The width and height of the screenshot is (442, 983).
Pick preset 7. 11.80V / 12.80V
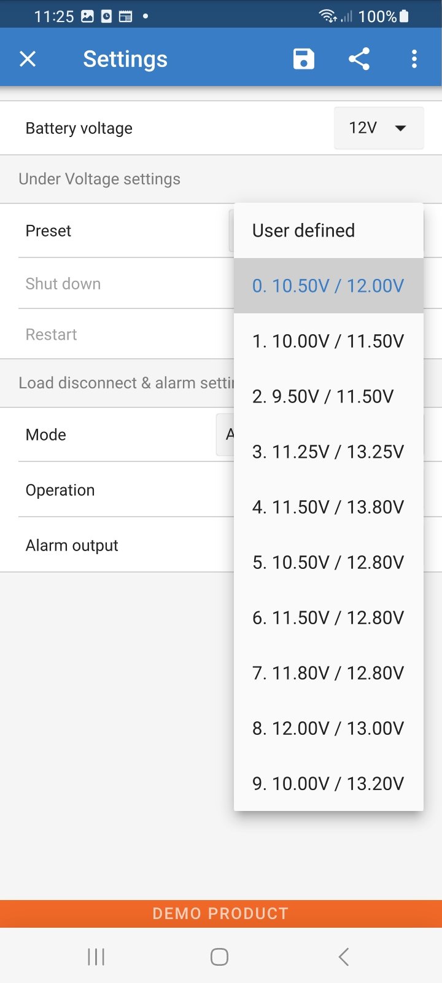[328, 673]
